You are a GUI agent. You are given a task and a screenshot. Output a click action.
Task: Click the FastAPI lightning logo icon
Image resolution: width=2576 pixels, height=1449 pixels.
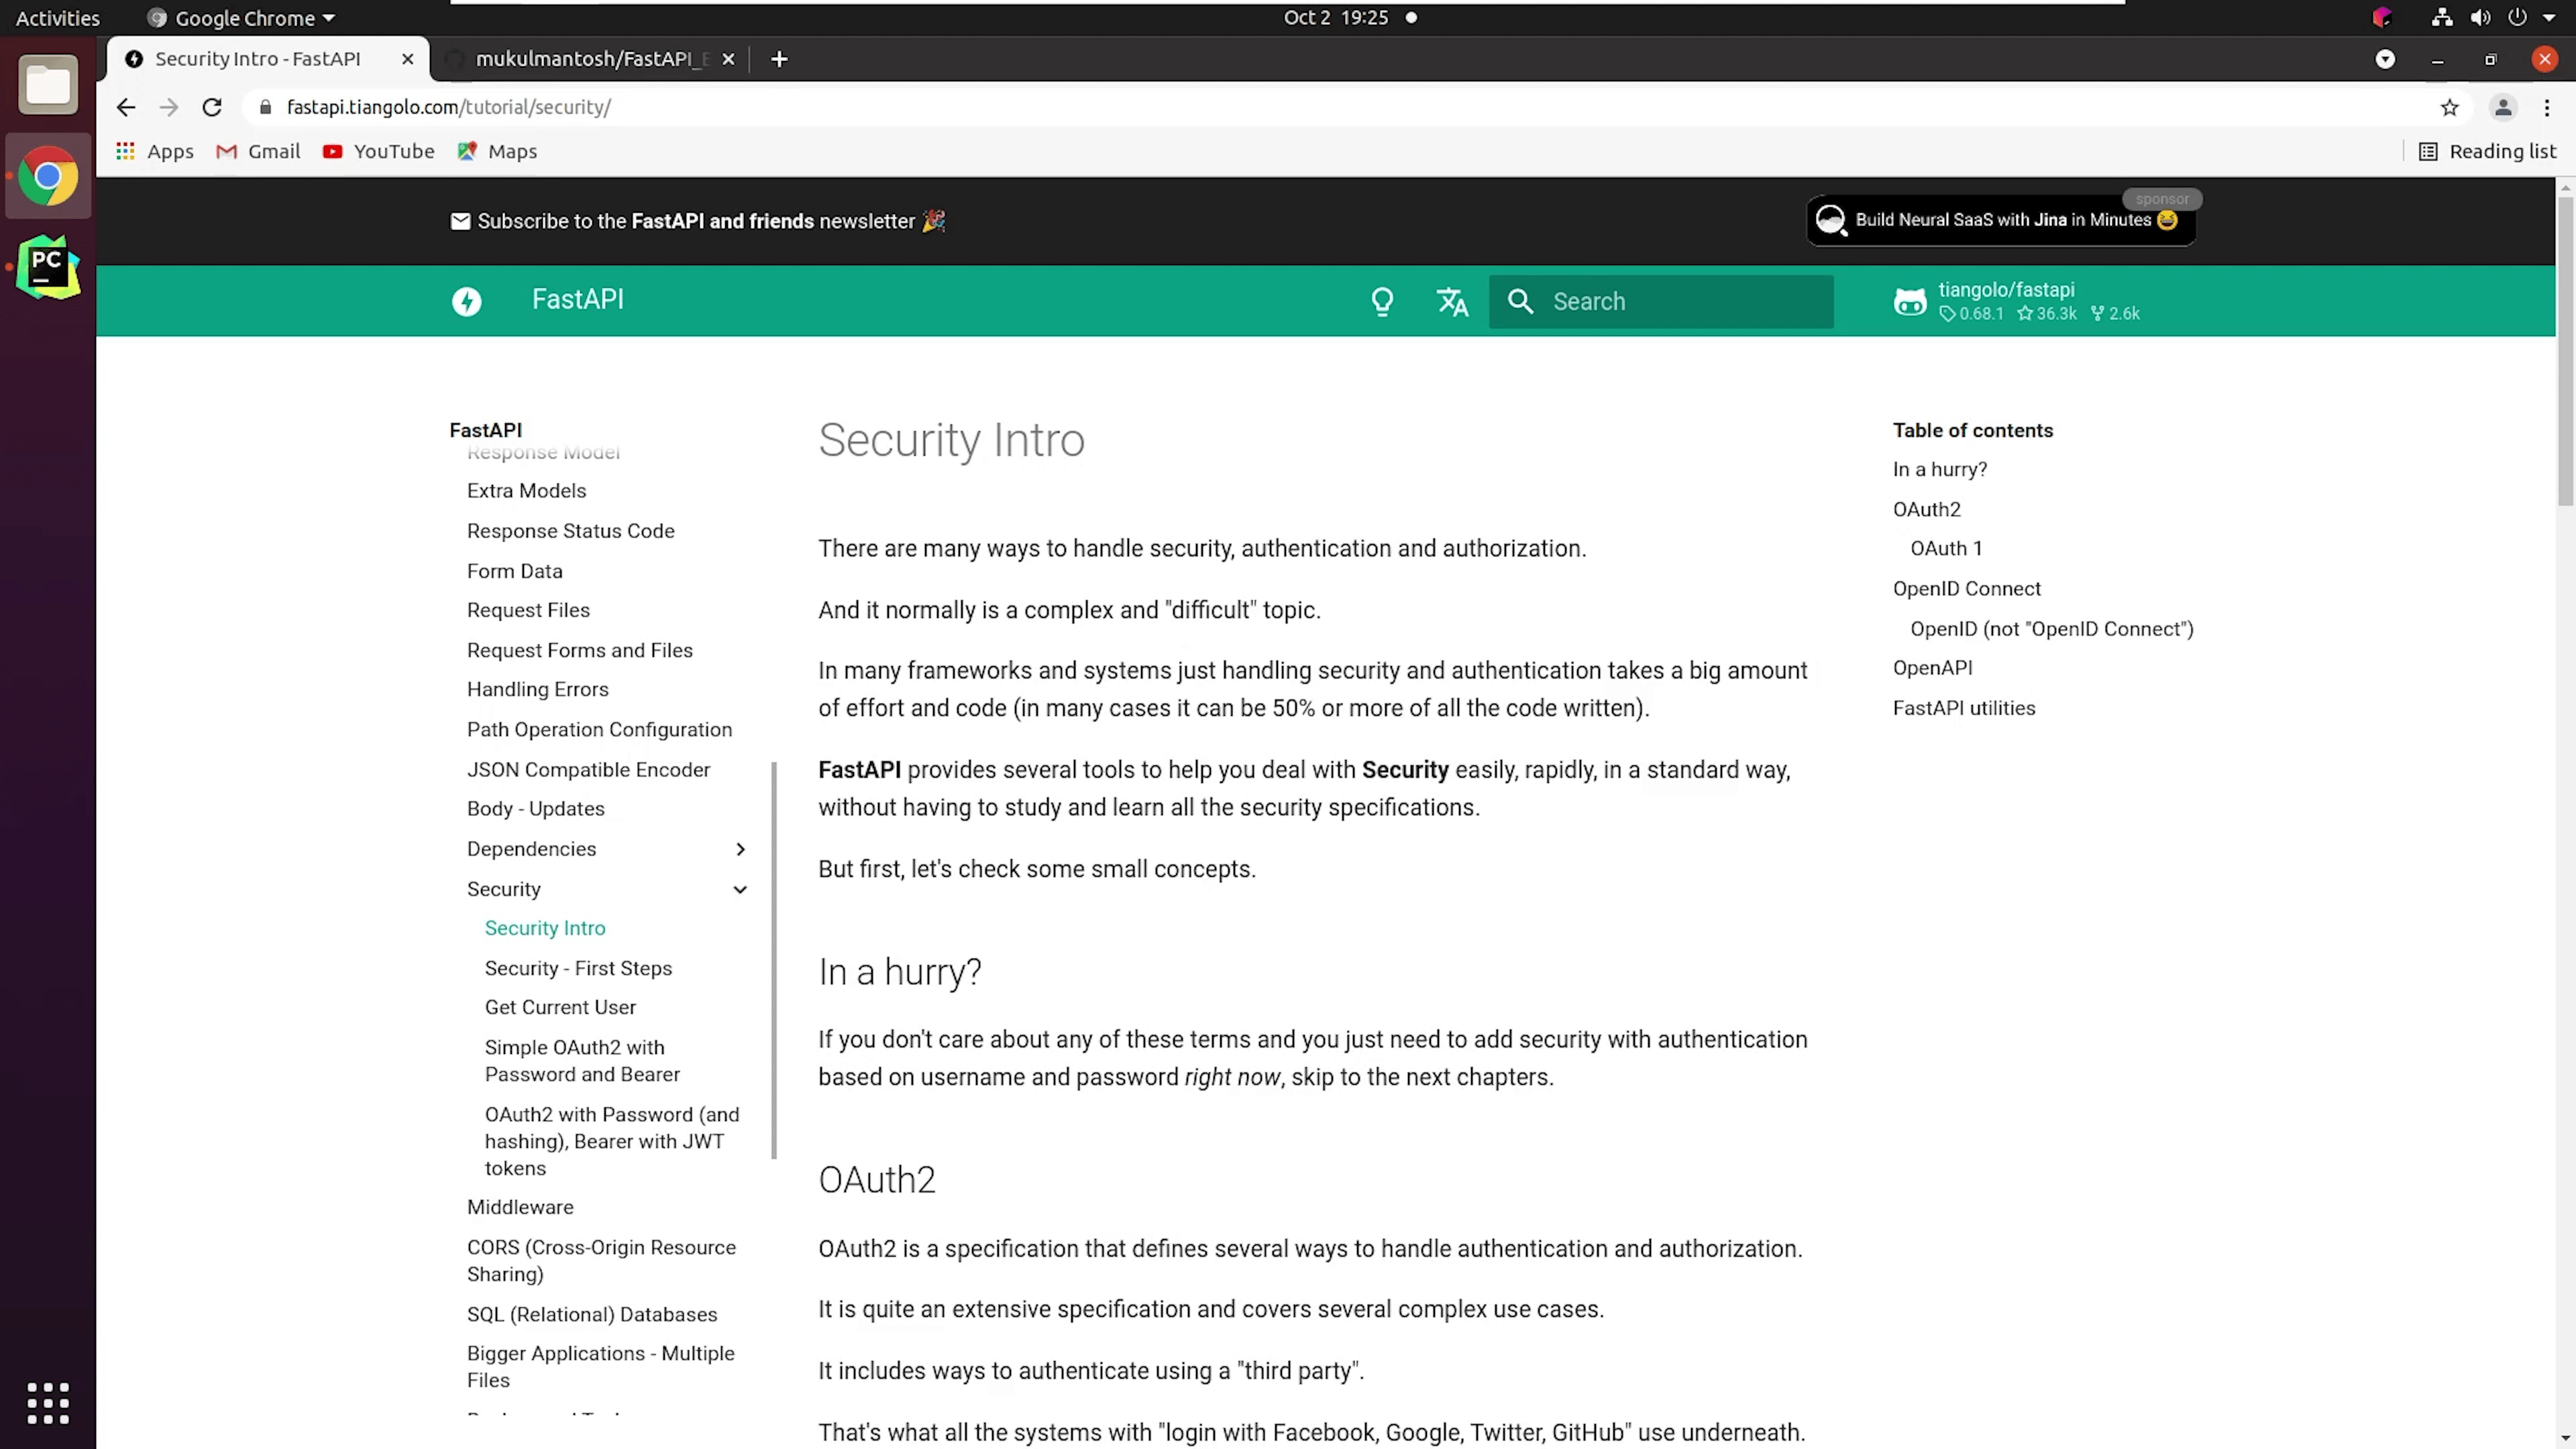click(x=466, y=301)
